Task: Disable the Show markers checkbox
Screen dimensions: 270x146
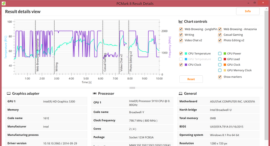Action: 220,77
